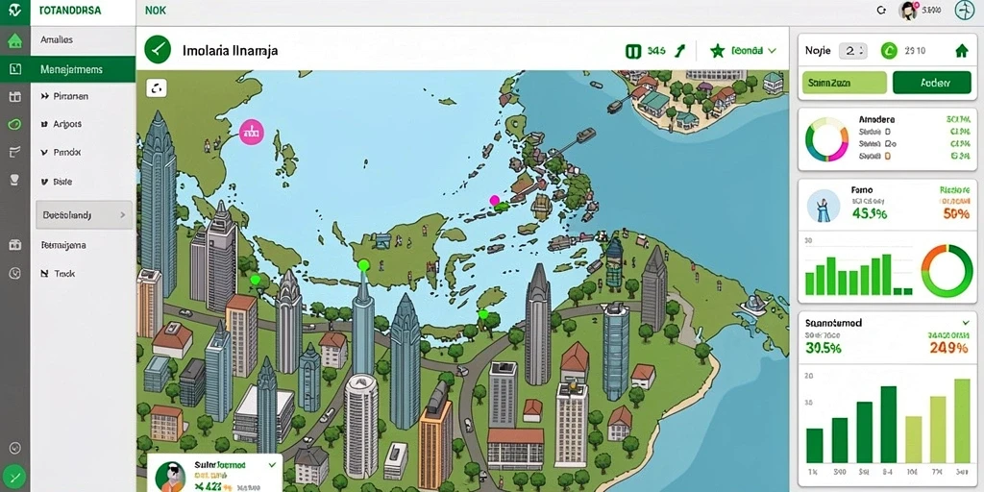This screenshot has width=984, height=492.
Task: Click the green C circle icon beside 2910
Action: click(889, 51)
